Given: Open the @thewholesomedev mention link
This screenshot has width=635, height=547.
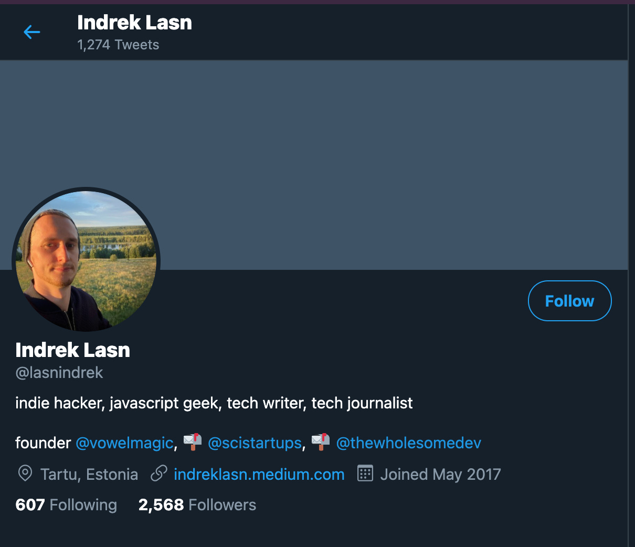Looking at the screenshot, I should pos(408,443).
